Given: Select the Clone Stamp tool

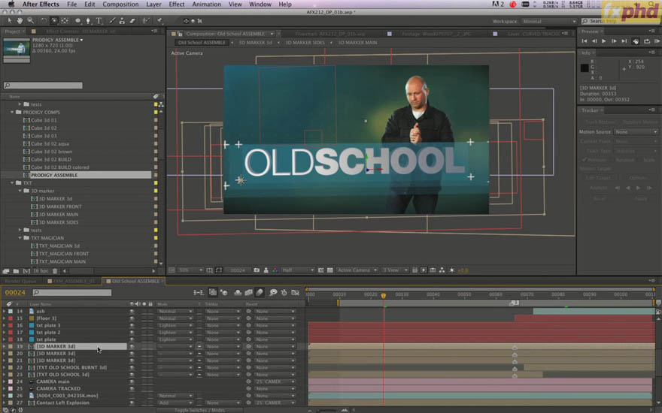Looking at the screenshot, I should [122, 20].
